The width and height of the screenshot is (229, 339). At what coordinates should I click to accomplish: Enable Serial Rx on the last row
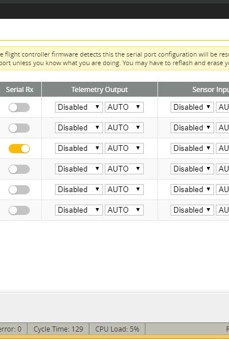tap(19, 210)
